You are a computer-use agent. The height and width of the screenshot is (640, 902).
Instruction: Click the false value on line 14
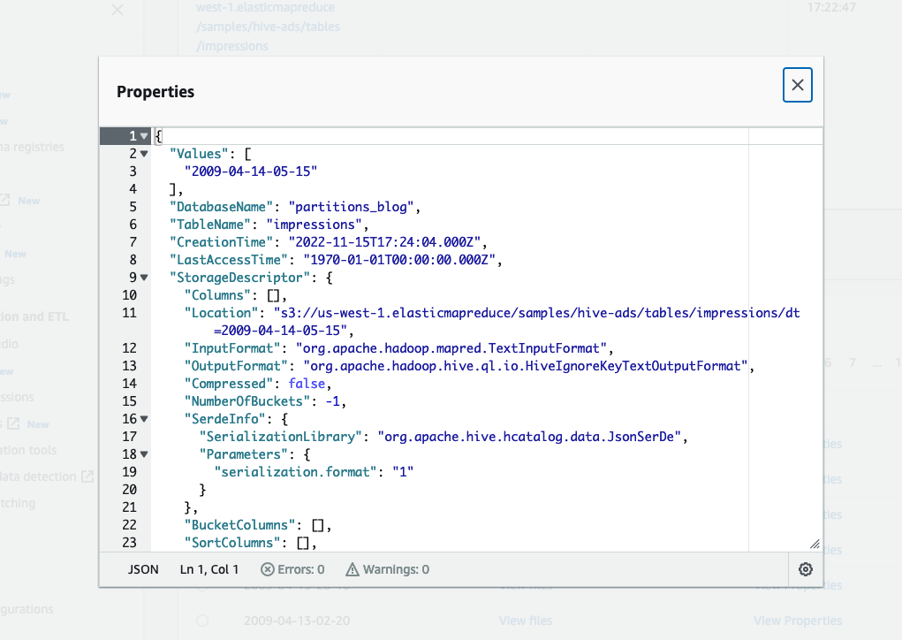[307, 384]
